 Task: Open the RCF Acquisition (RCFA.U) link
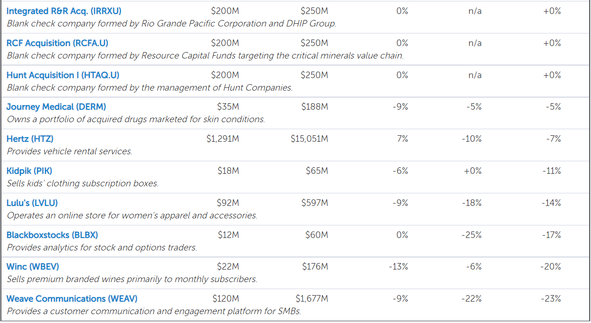tap(57, 43)
